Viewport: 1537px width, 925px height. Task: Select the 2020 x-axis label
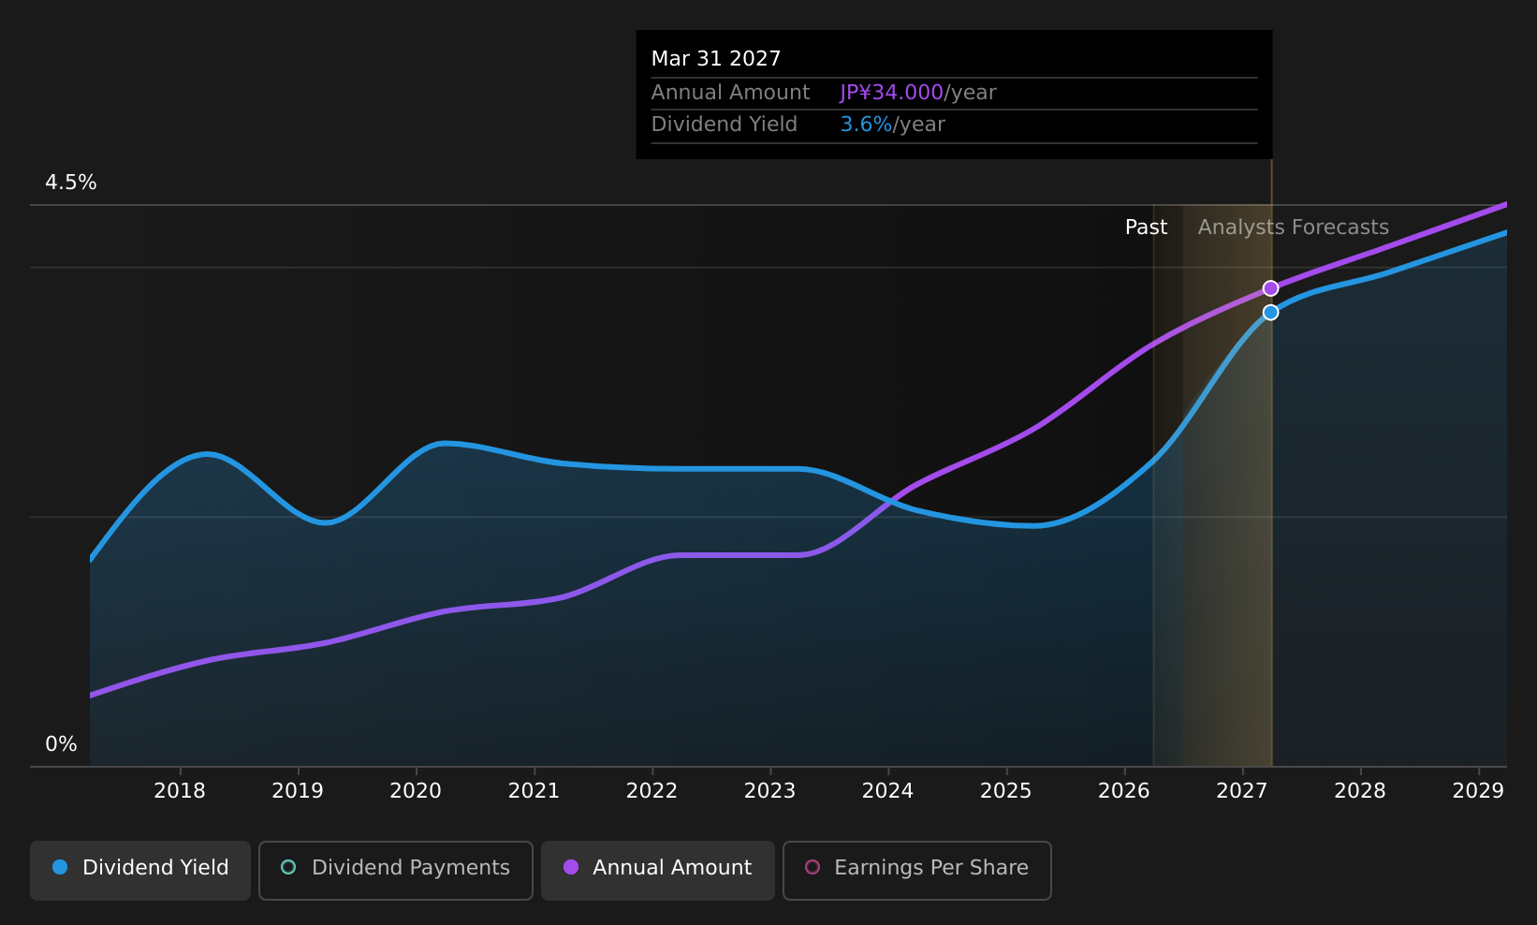[x=416, y=791]
